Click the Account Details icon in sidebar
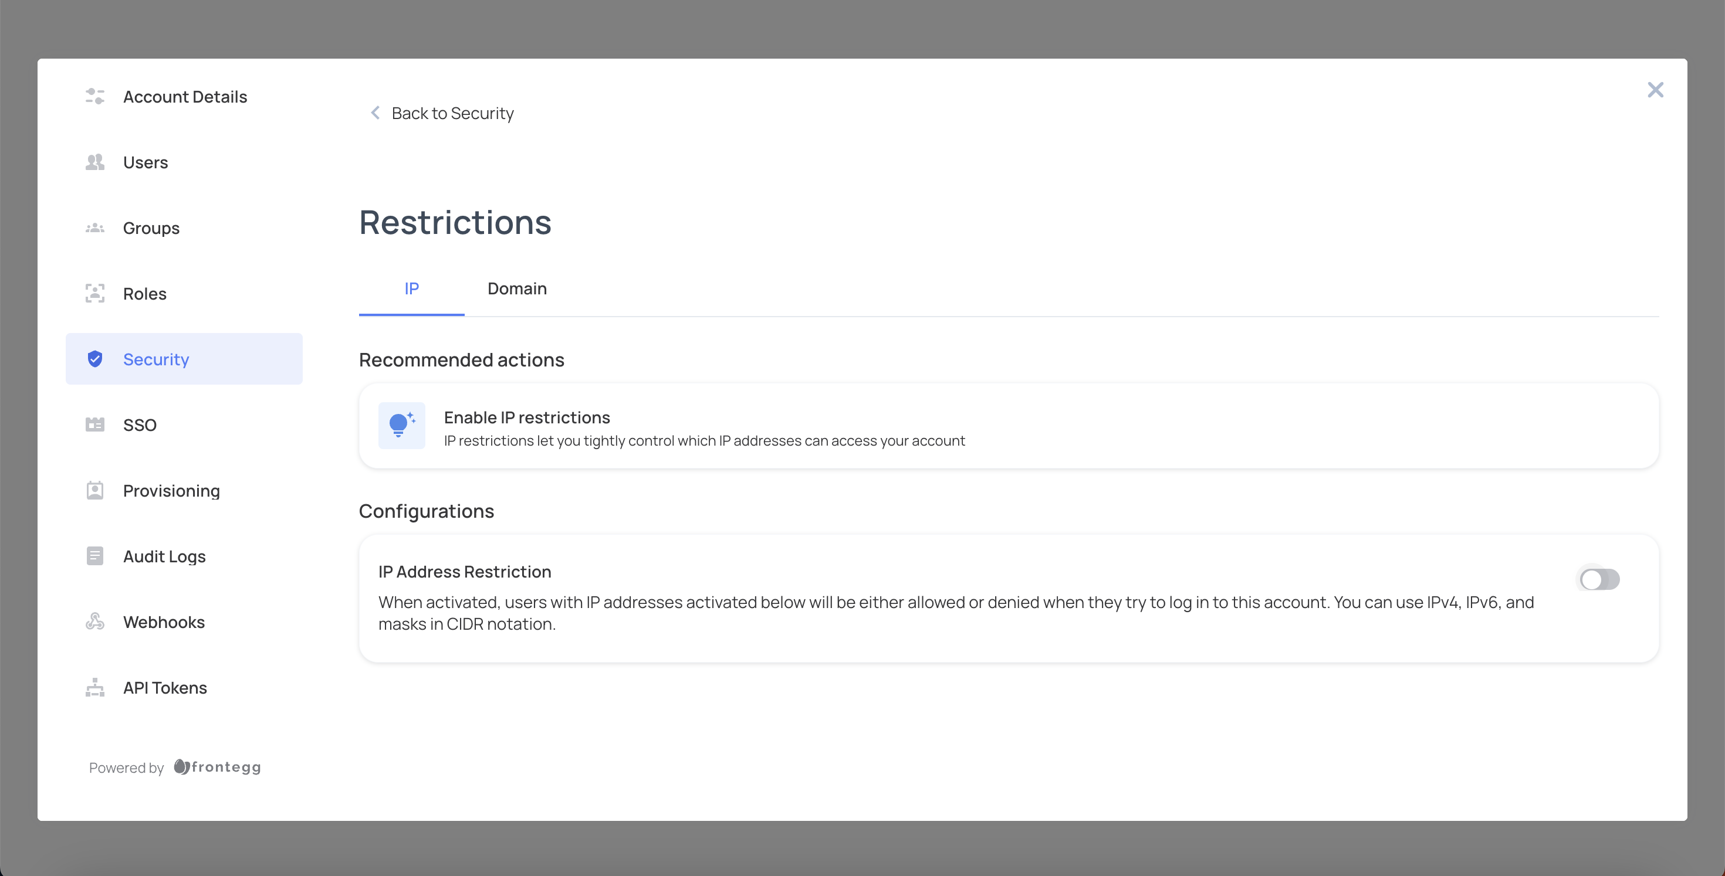This screenshot has height=876, width=1725. [96, 97]
